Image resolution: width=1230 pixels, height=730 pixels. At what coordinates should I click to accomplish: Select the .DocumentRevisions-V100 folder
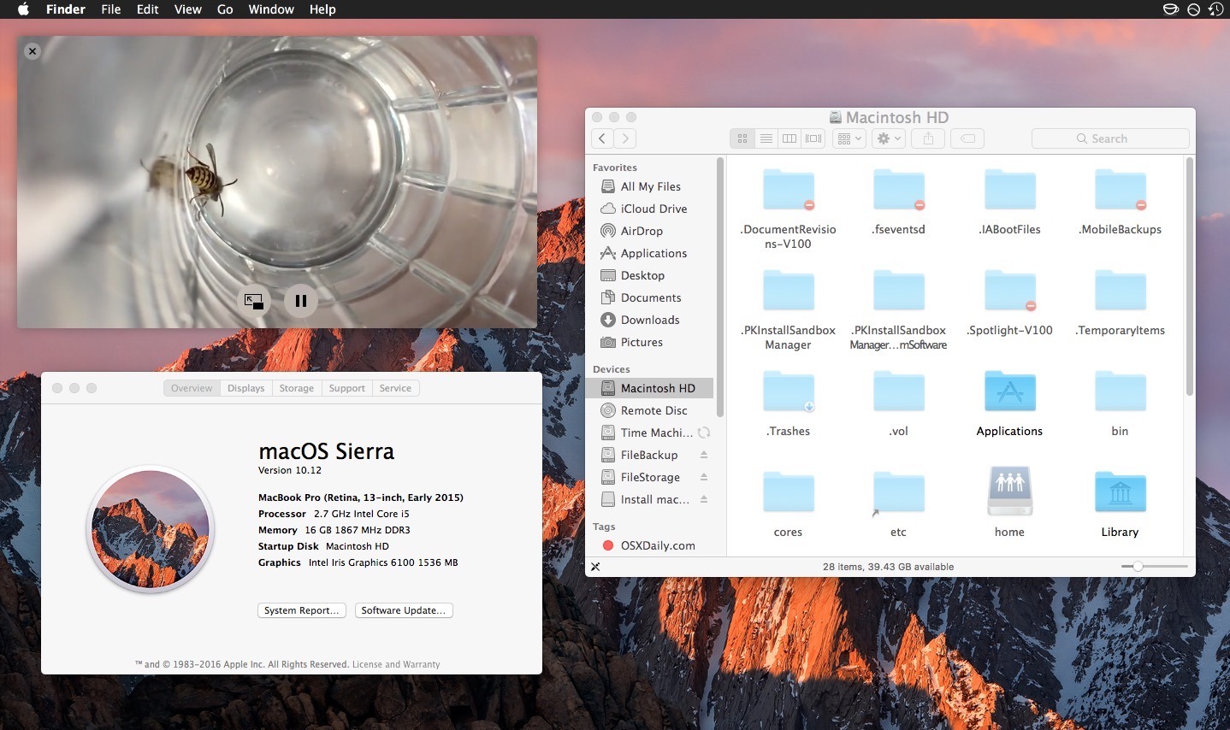(x=788, y=190)
